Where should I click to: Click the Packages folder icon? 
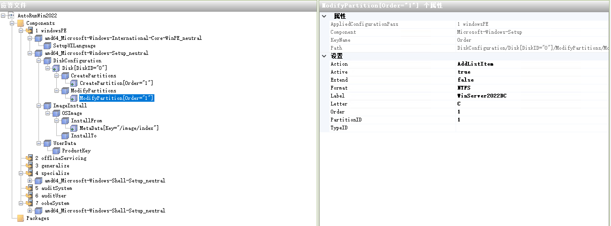(x=20, y=218)
